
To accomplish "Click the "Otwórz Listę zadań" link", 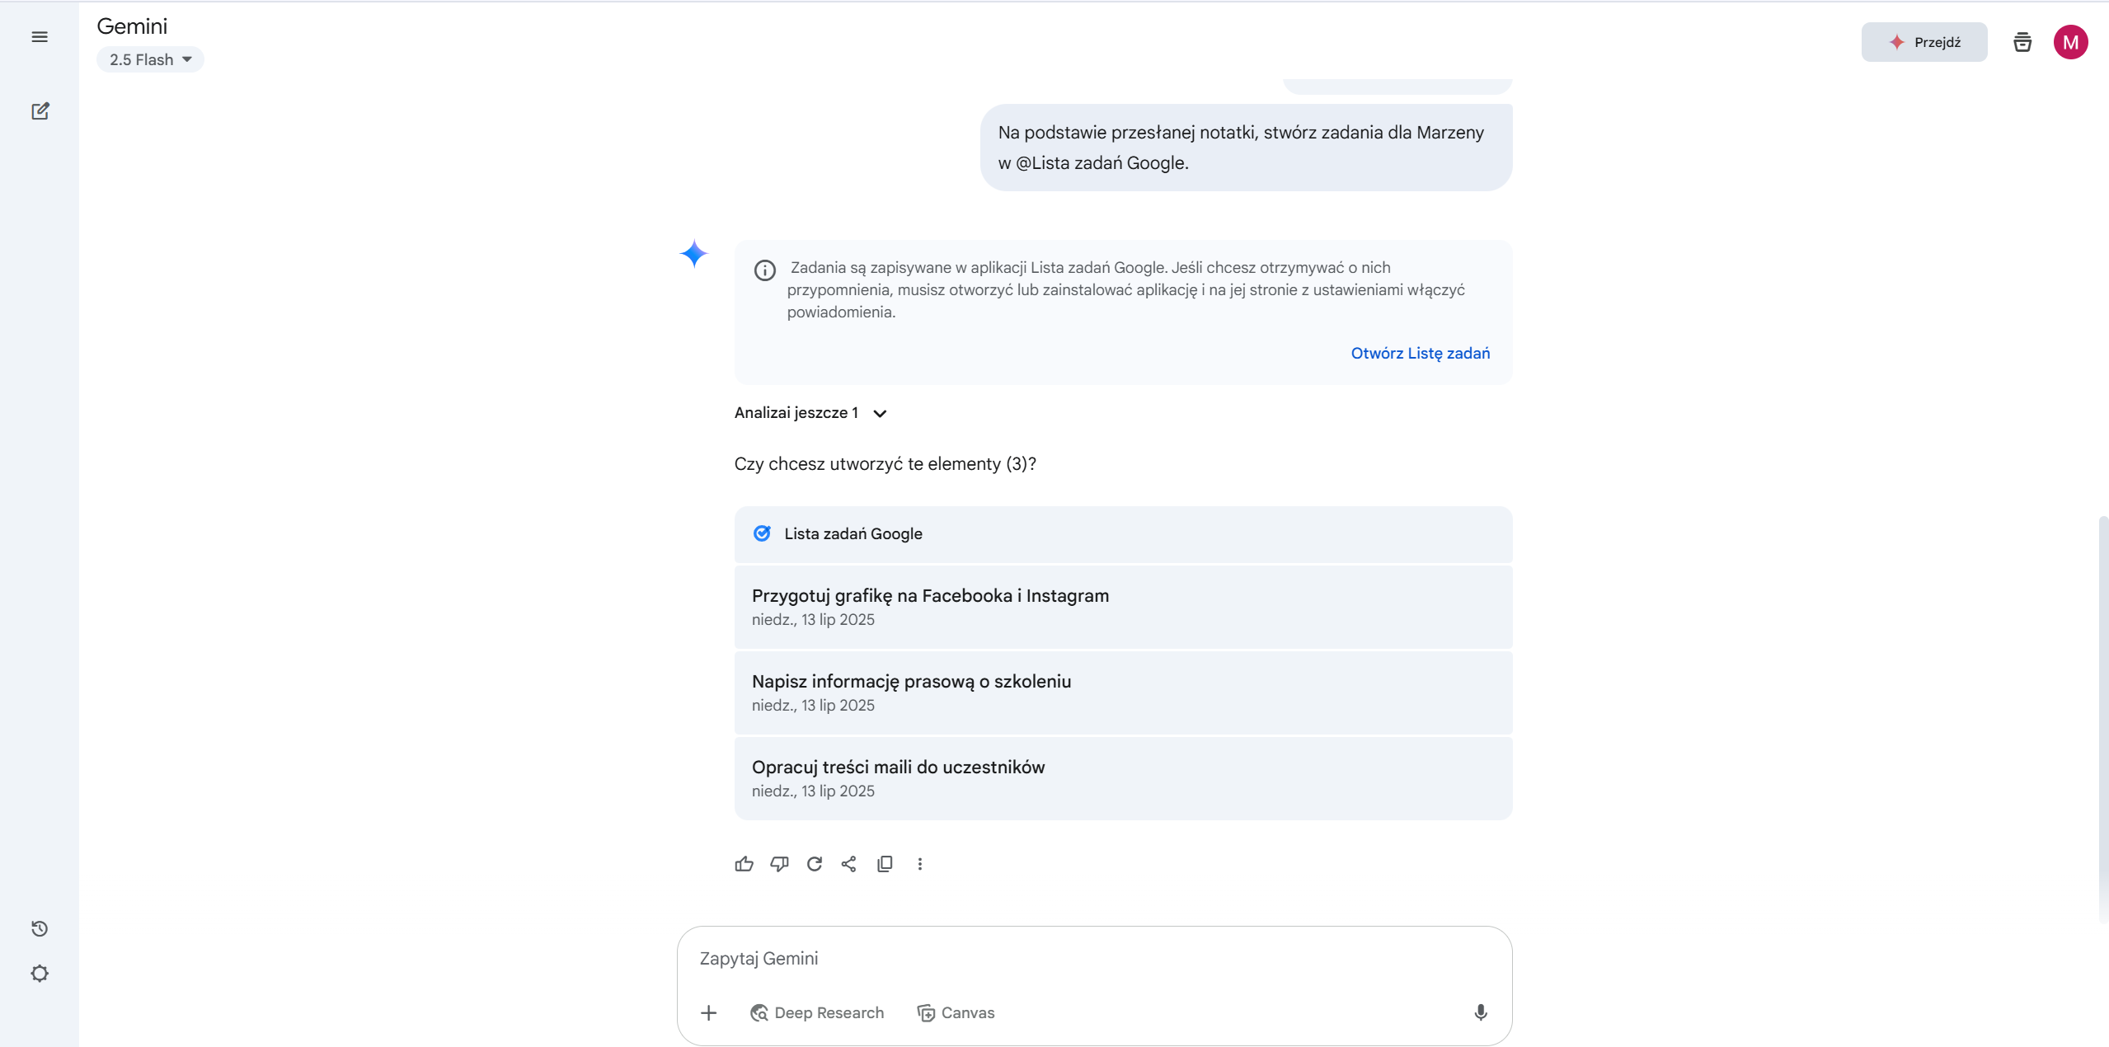I will coord(1420,353).
